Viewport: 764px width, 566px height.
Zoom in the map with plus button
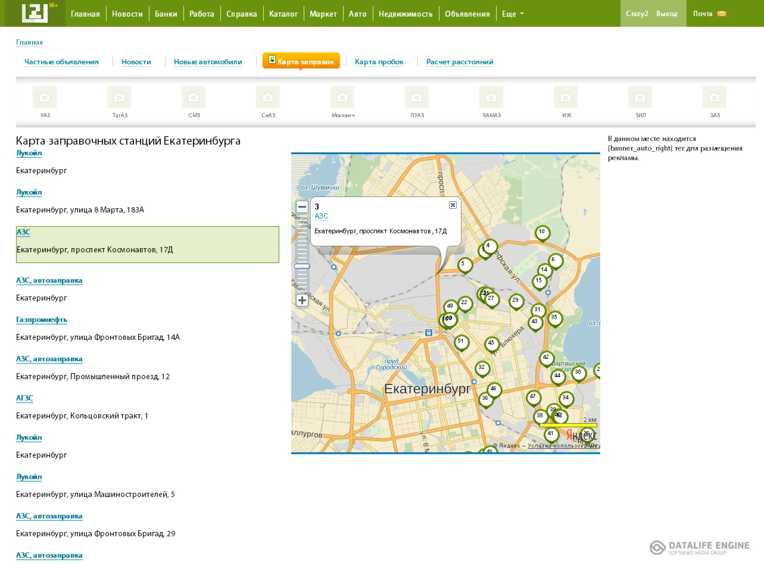point(302,300)
